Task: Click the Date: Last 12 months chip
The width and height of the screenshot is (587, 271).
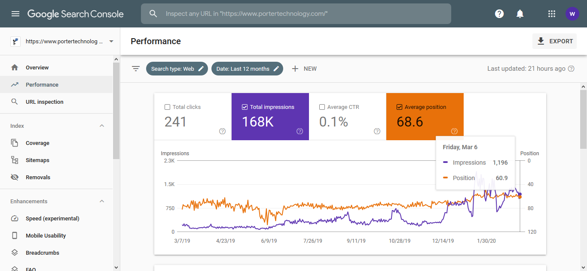Action: [x=247, y=69]
